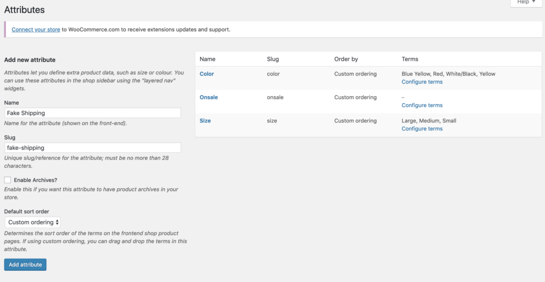
Task: Click the 'Connect your store' link
Action: [x=36, y=30]
